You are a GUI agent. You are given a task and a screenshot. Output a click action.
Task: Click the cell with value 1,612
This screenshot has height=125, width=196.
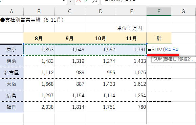point(131,84)
